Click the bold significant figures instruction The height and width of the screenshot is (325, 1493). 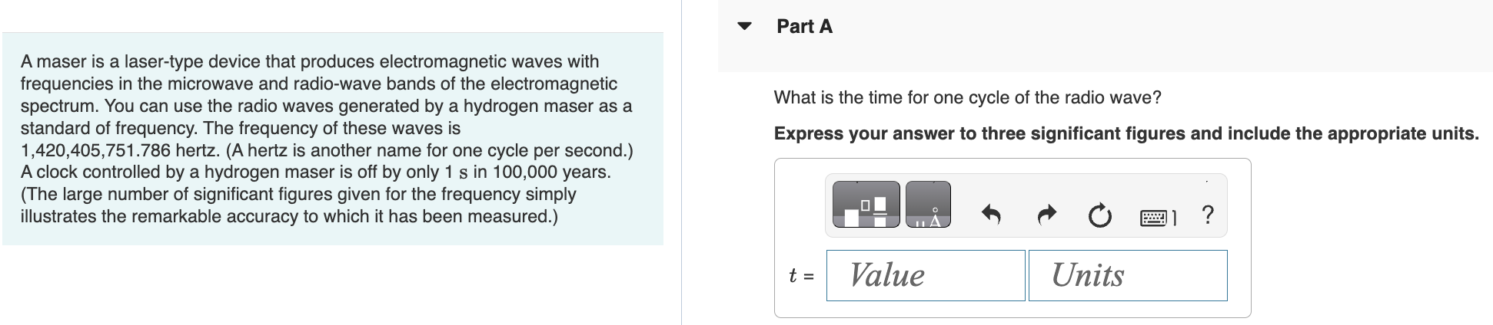click(1126, 133)
